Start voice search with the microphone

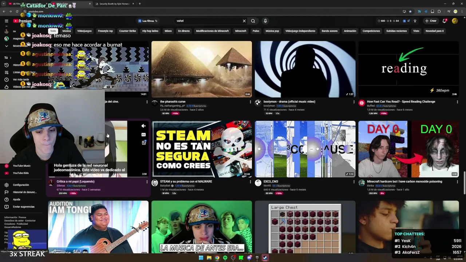[265, 21]
